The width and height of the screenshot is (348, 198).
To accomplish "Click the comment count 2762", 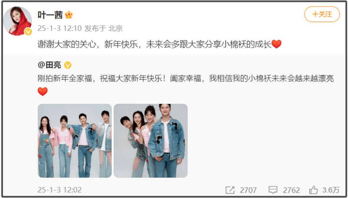I will (291, 190).
